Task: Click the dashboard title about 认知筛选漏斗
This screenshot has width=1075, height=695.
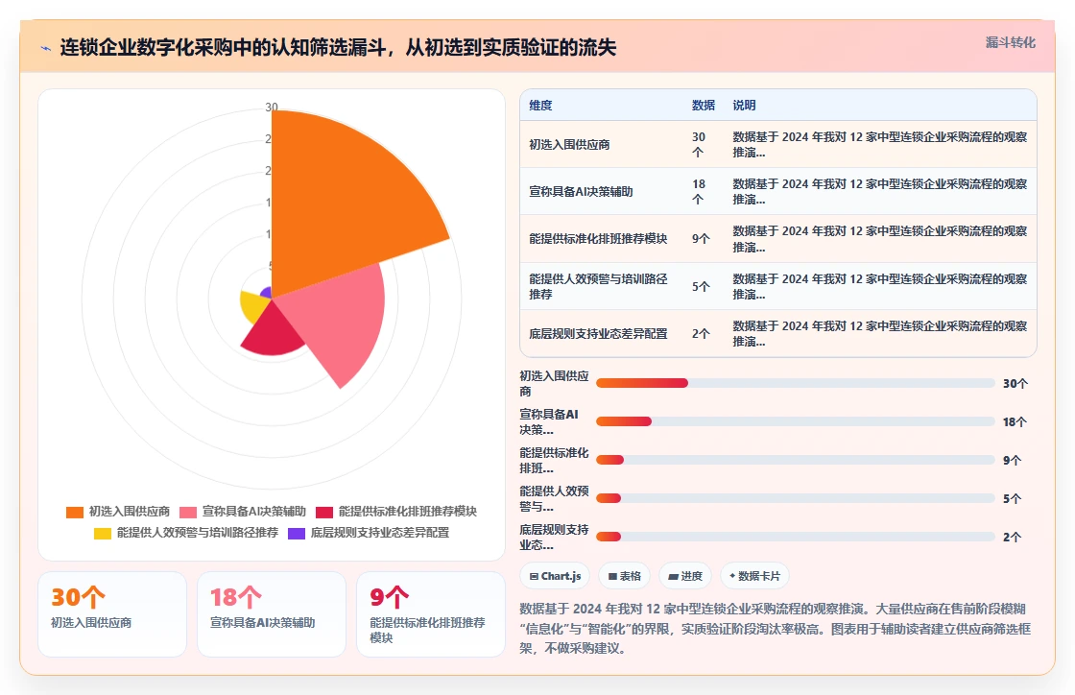Action: pos(338,47)
